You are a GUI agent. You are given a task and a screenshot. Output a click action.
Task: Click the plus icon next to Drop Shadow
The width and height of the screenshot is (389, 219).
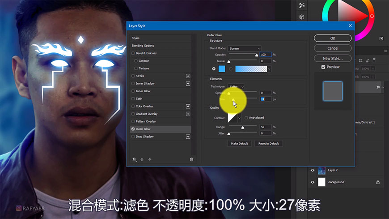click(x=188, y=137)
